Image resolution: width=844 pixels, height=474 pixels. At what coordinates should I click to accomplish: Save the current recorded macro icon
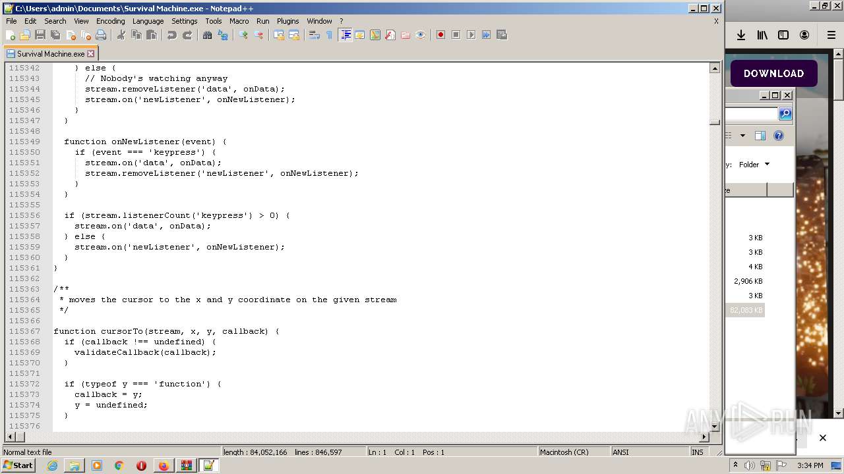pyautogui.click(x=502, y=35)
